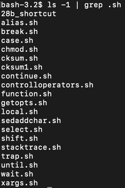Click on select.sh text

22,130
